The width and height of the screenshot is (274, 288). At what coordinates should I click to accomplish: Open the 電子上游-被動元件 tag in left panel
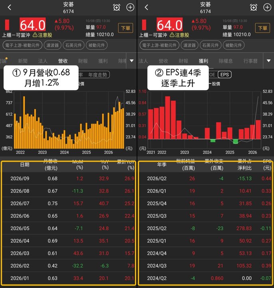pyautogui.click(x=22, y=45)
